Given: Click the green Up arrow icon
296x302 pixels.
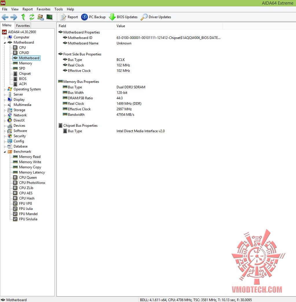Looking at the screenshot, I should (23, 17).
